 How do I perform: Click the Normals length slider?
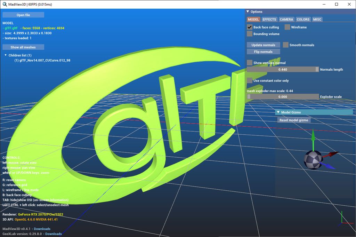(283, 70)
